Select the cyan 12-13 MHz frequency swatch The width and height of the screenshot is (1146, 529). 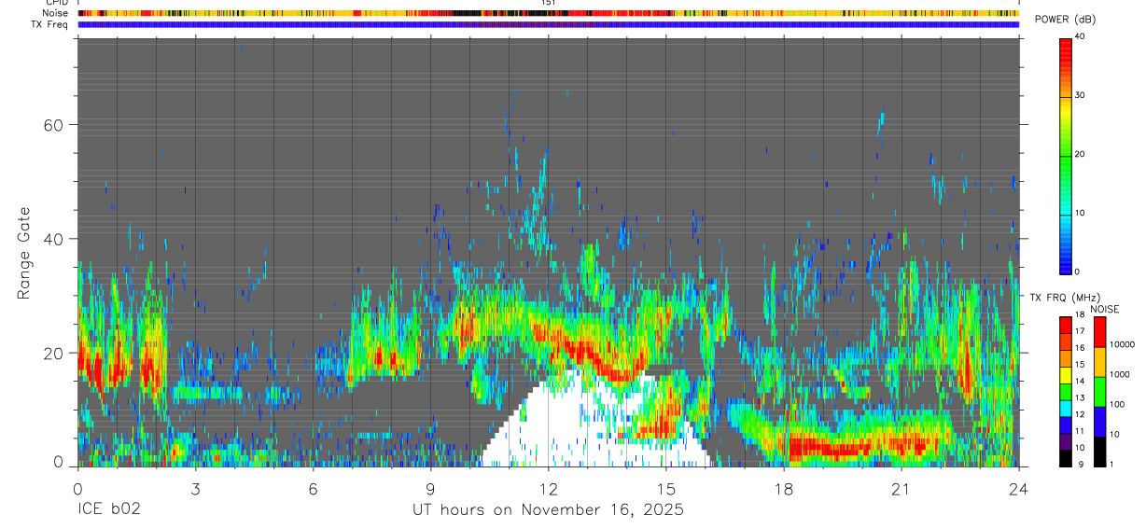[1065, 408]
